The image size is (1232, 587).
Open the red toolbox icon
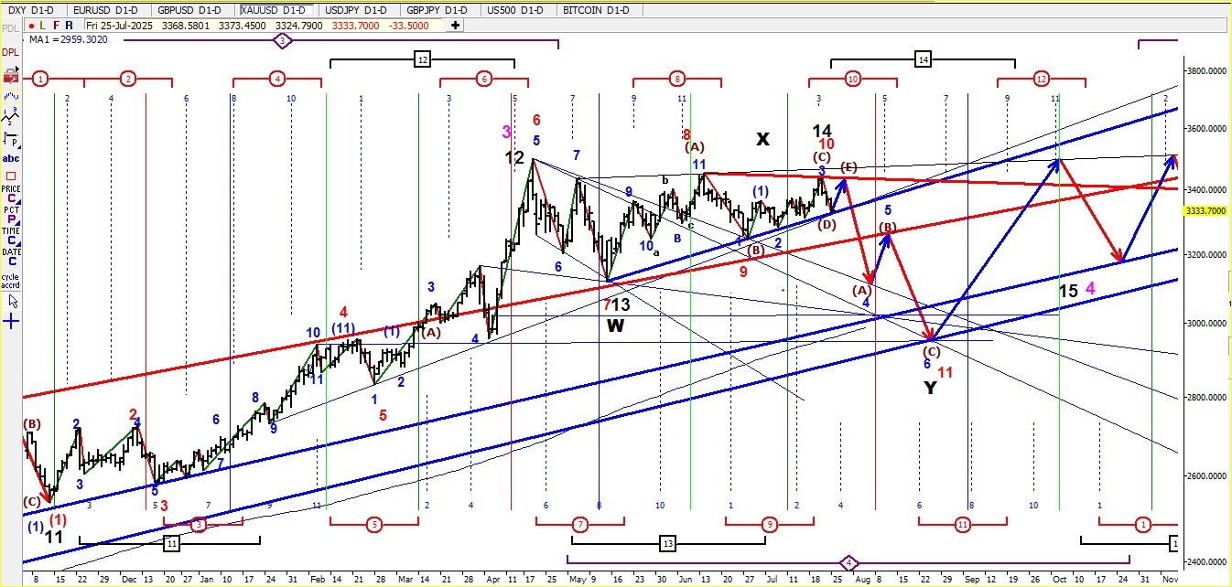coord(11,77)
